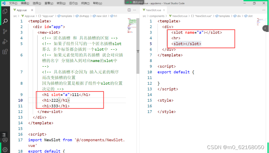Open the 运行(R) menu
Screen dimensions: 269x153
(73, 3)
